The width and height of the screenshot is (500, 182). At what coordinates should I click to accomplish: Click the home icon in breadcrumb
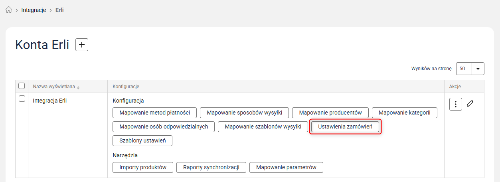pos(9,10)
